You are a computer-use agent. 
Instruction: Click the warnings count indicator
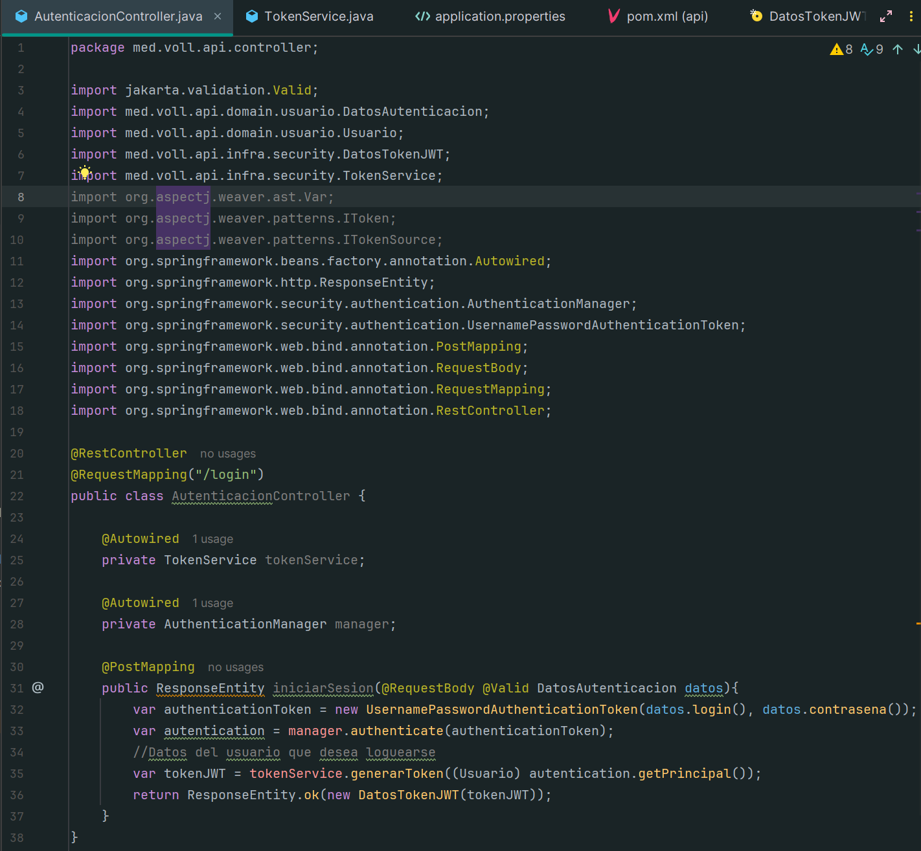tap(841, 49)
